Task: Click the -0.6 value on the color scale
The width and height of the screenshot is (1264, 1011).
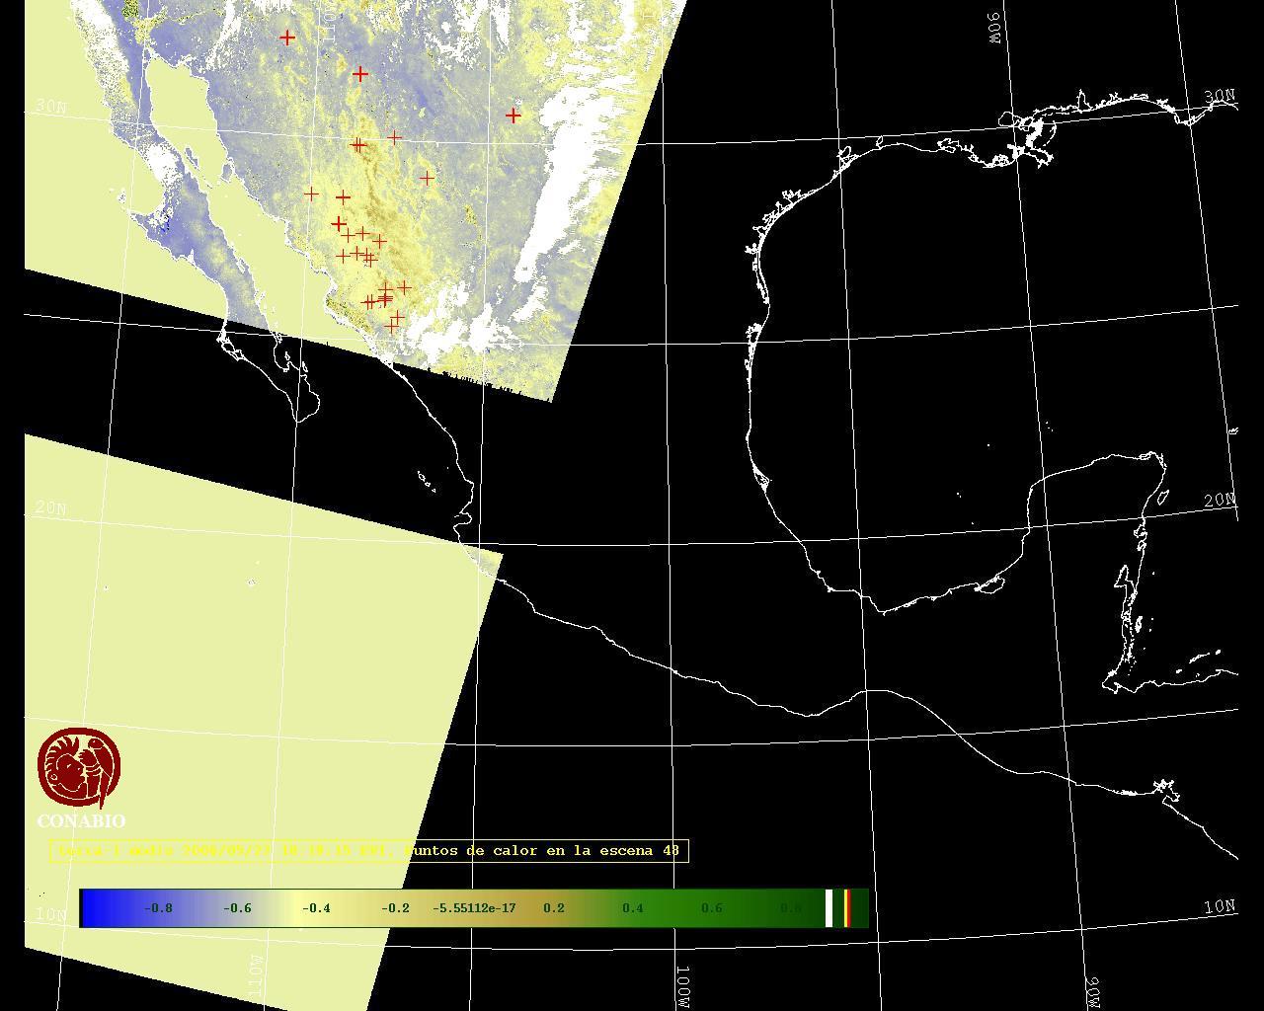Action: coord(237,908)
